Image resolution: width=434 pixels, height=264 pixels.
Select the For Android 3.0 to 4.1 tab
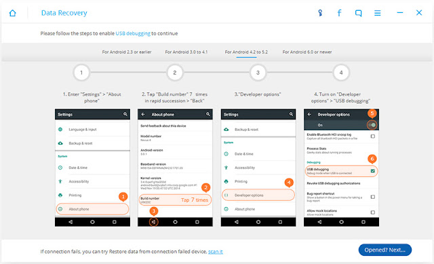186,52
